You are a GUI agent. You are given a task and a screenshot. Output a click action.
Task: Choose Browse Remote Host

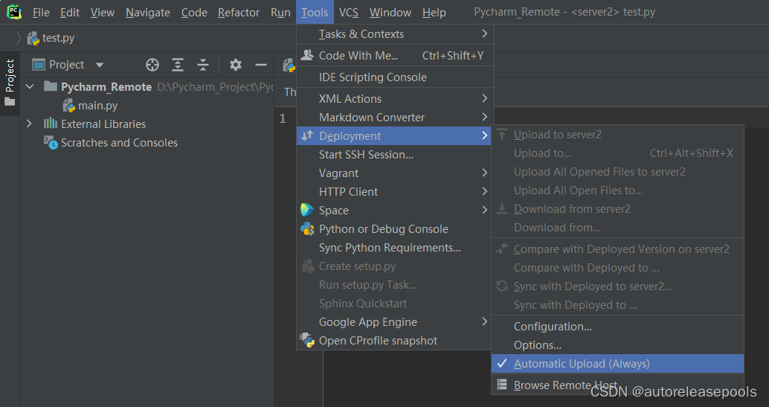617,385
